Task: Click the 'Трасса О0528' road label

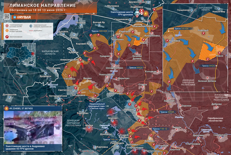Action: pyautogui.click(x=167, y=112)
